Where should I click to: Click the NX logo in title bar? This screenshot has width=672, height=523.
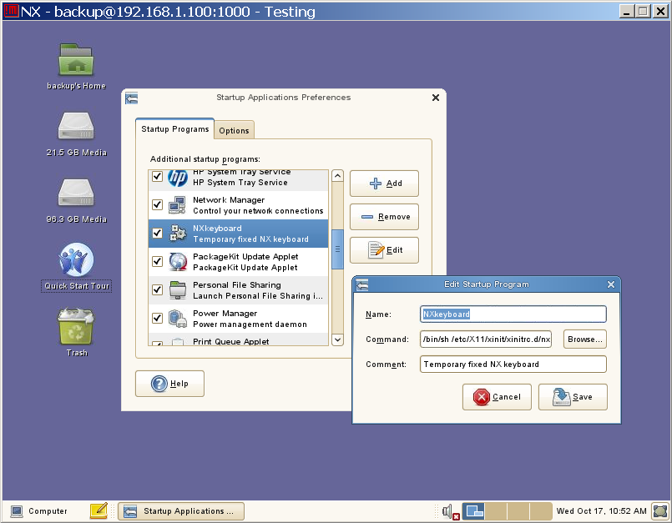coord(12,11)
